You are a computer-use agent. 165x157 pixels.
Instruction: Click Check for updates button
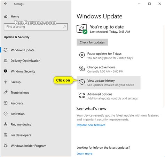[x=92, y=42]
